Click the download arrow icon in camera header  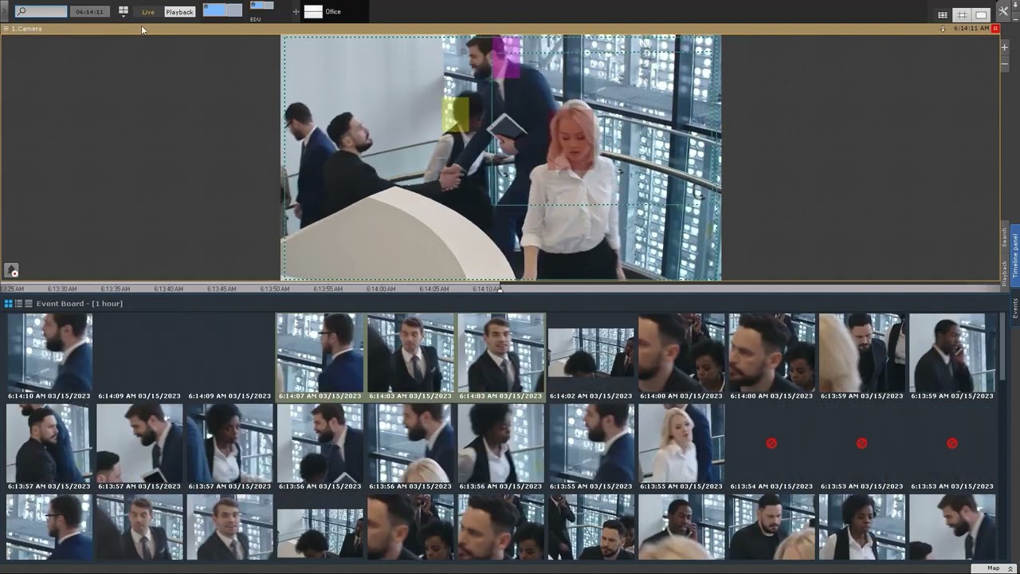[943, 29]
